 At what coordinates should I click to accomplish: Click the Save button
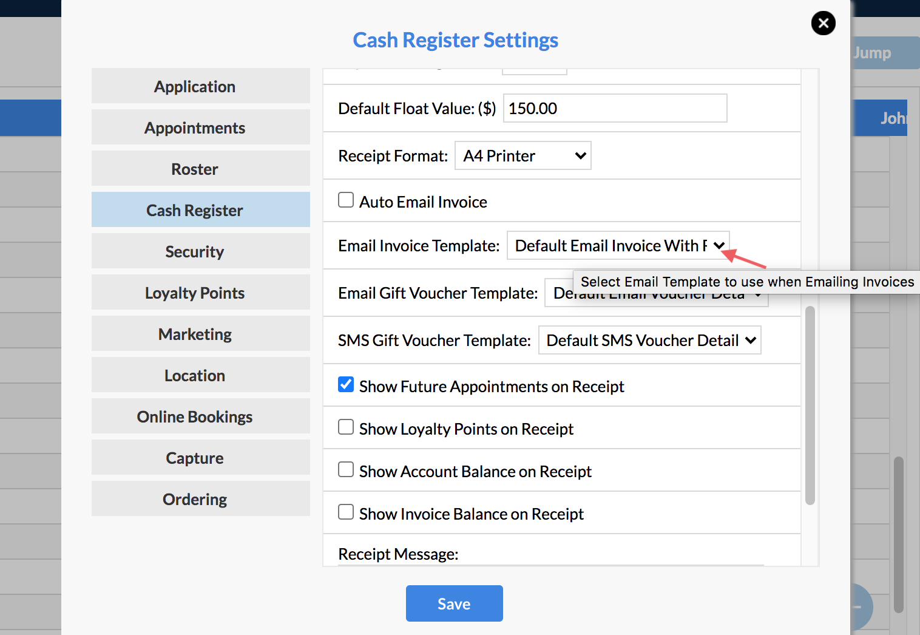454,603
